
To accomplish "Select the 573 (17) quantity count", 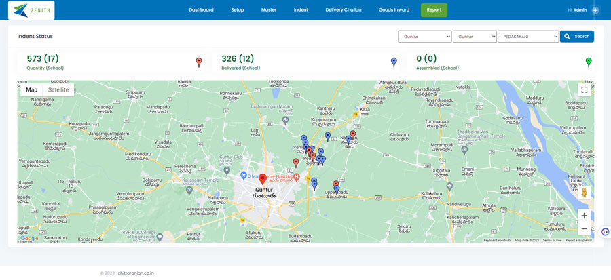I will point(43,59).
